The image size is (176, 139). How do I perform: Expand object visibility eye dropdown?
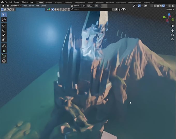[135, 6]
